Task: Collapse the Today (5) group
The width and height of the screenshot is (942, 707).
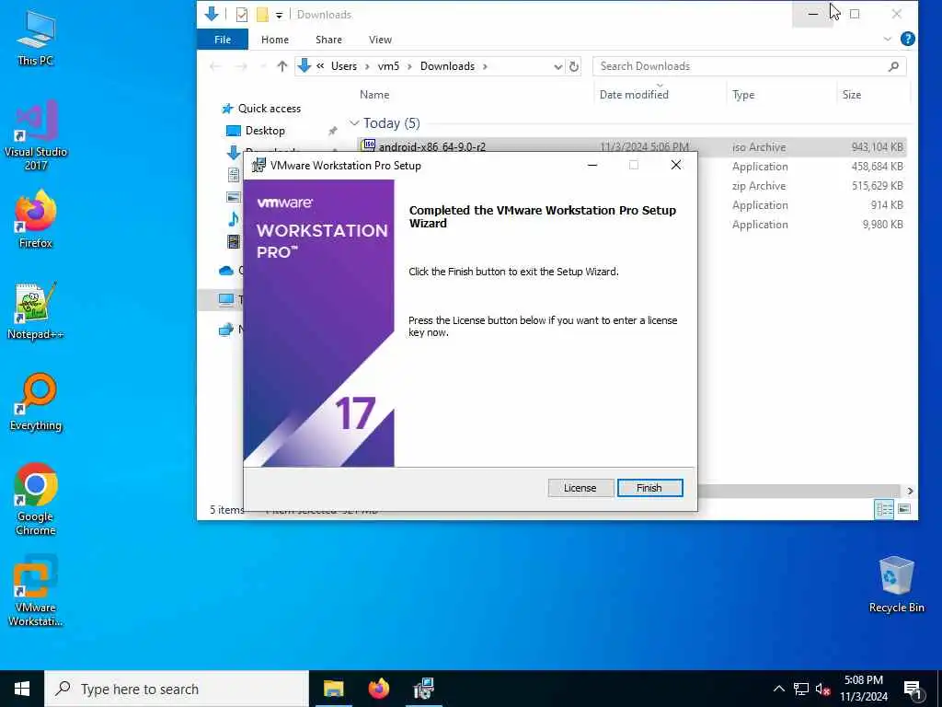Action: (354, 123)
